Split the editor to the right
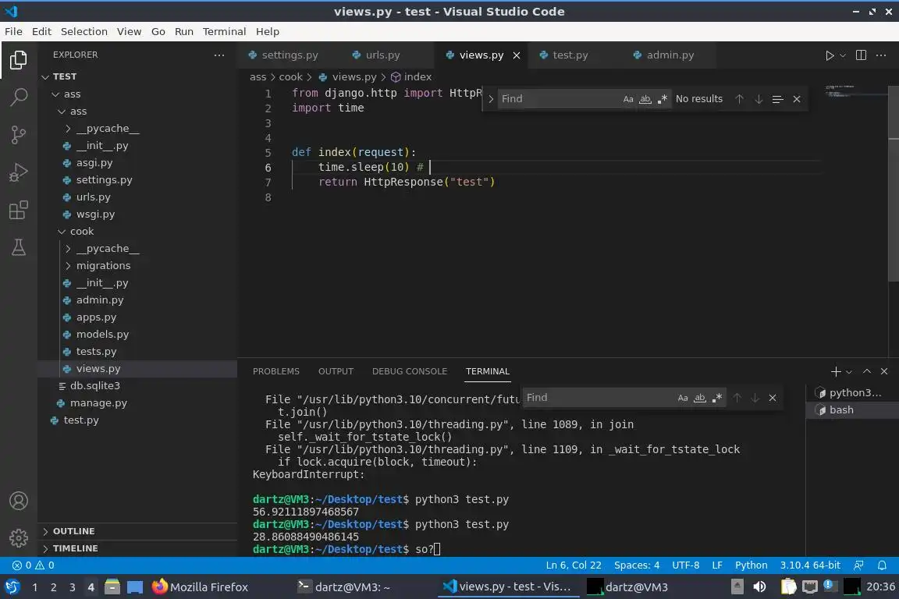899x599 pixels. (x=861, y=55)
